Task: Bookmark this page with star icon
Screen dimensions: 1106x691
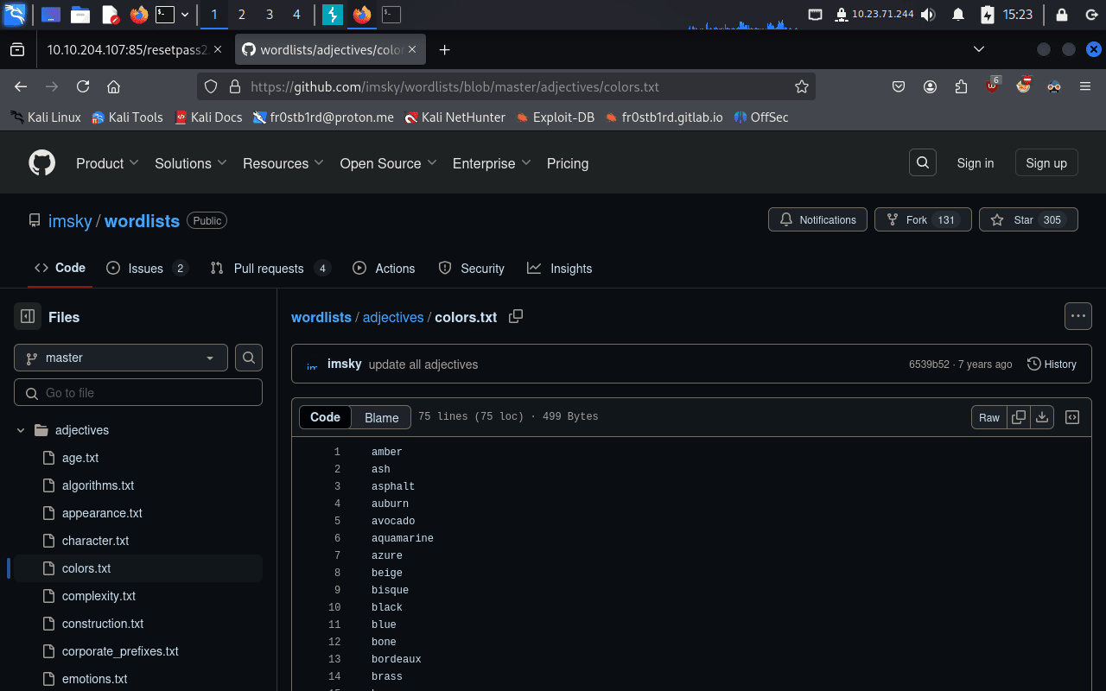Action: click(801, 86)
